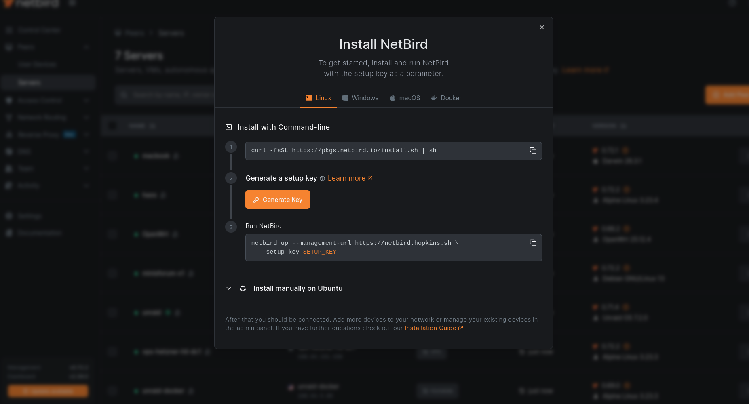Image resolution: width=749 pixels, height=404 pixels.
Task: Close the Install NetBird dialog
Action: coord(542,27)
